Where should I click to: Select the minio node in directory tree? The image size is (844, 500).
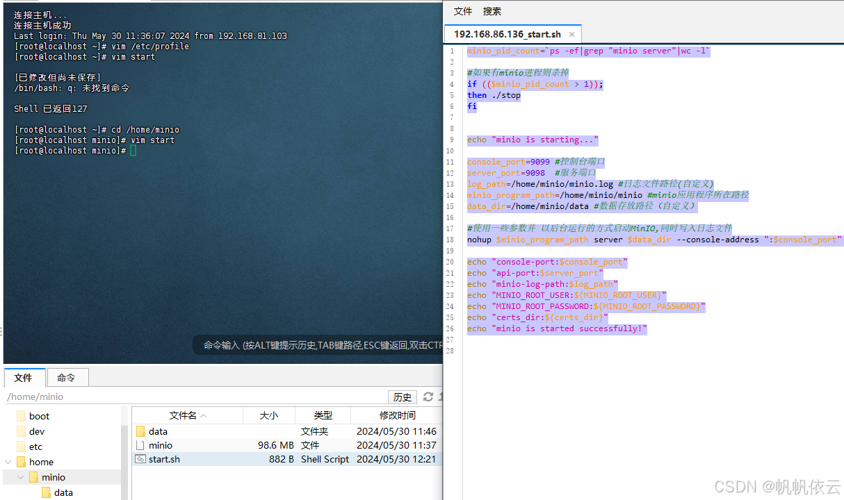coord(54,477)
